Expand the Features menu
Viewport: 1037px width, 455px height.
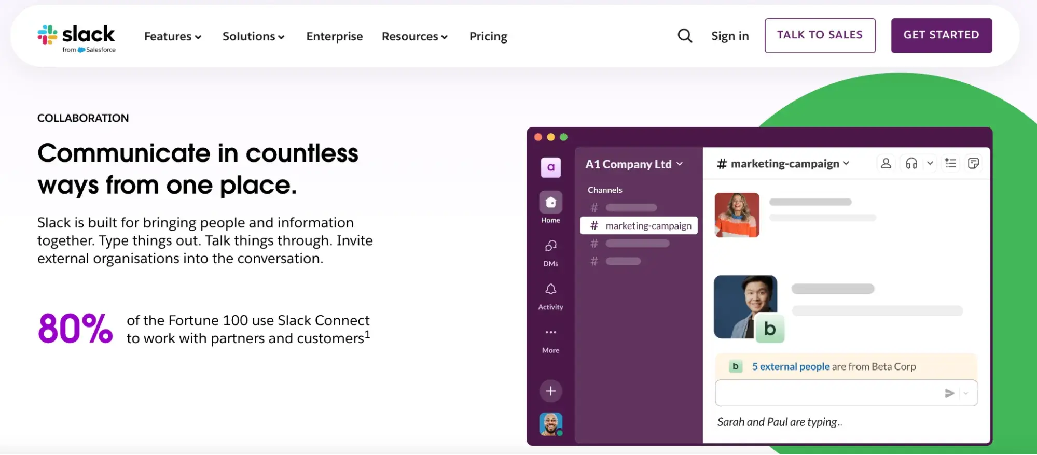click(173, 36)
